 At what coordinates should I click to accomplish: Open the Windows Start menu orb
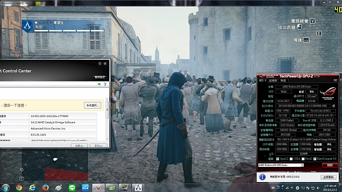coord(5,188)
